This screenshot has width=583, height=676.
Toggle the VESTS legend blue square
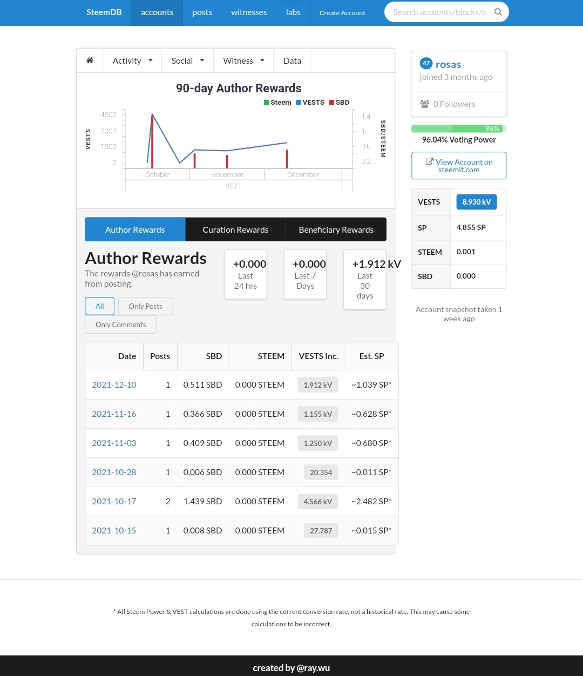[298, 102]
